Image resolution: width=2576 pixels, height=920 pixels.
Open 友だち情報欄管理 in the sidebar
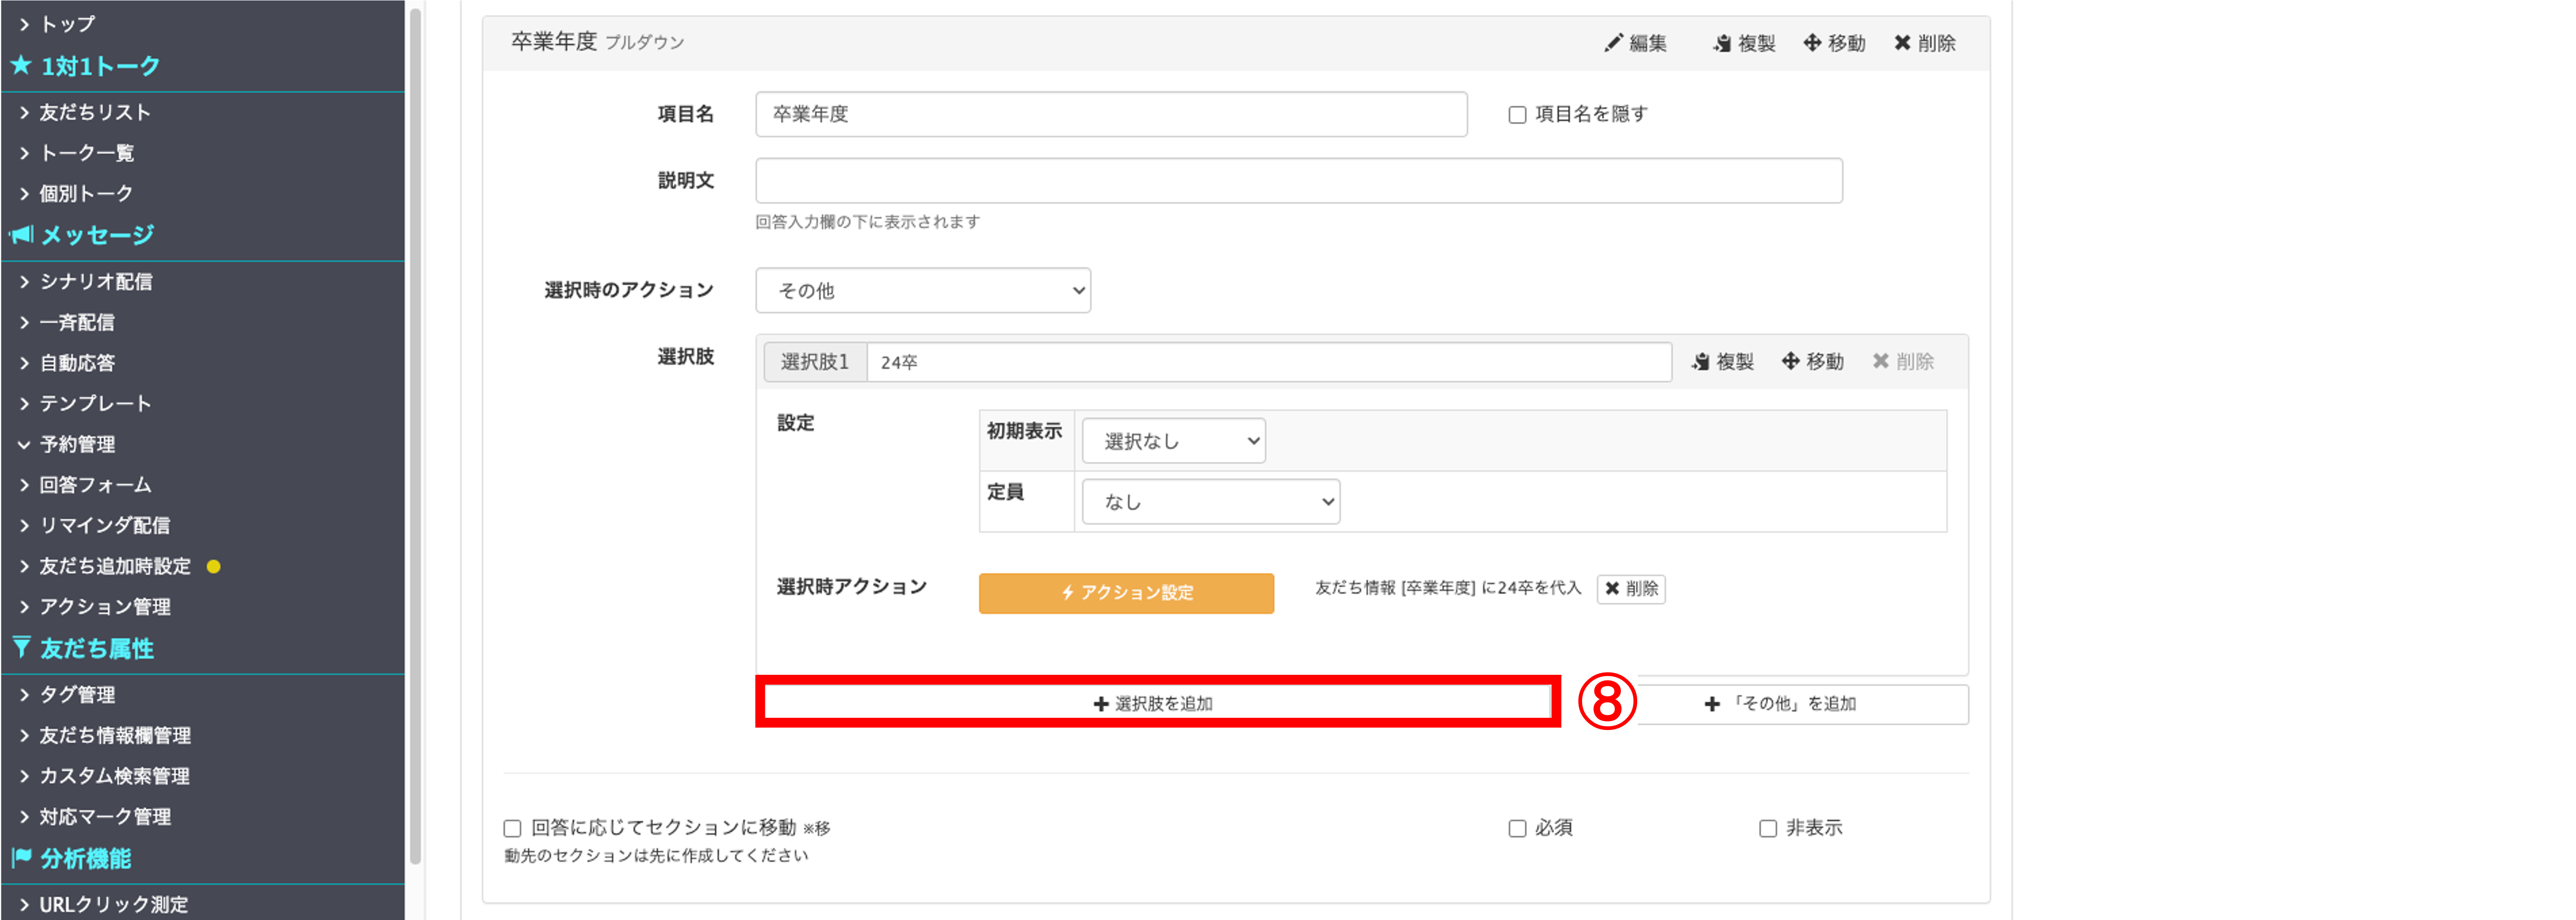(114, 735)
